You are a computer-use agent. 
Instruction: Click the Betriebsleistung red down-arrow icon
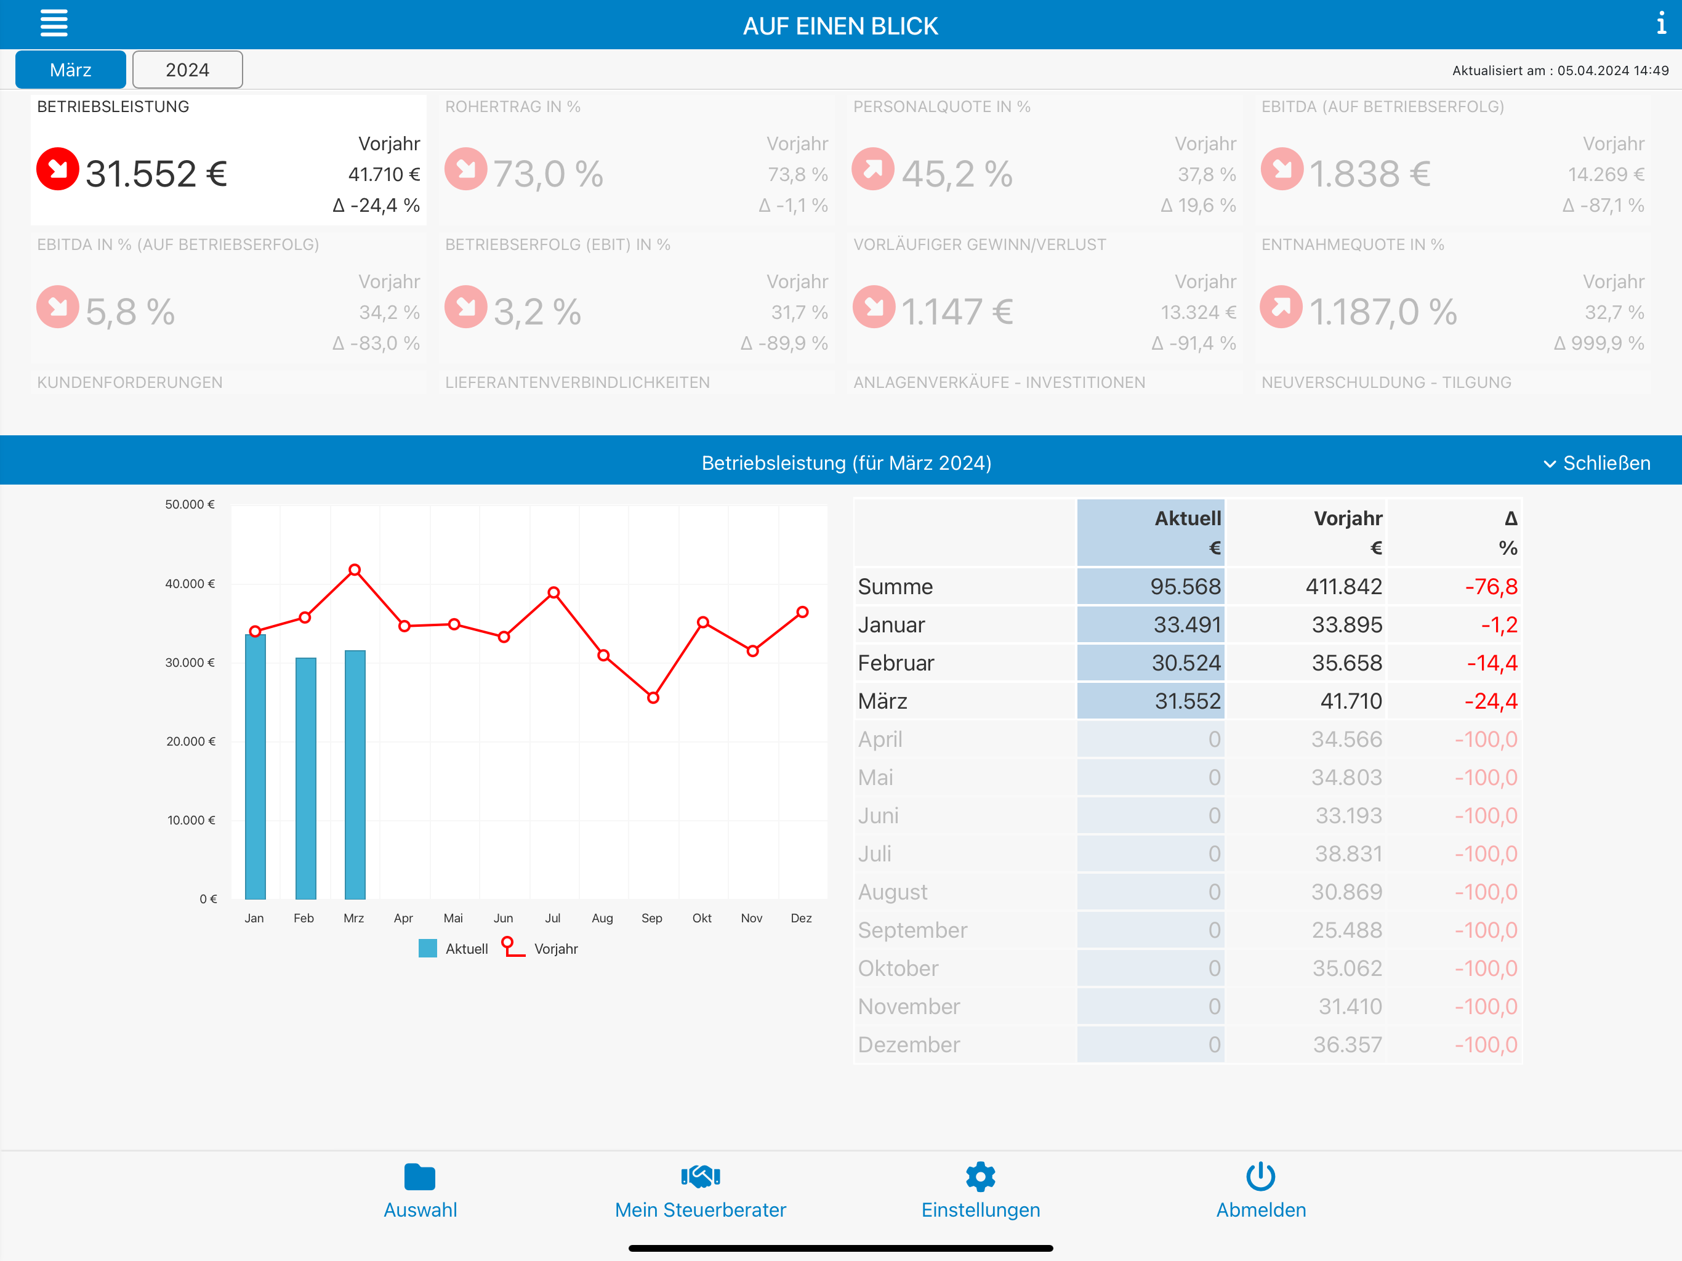pos(58,169)
